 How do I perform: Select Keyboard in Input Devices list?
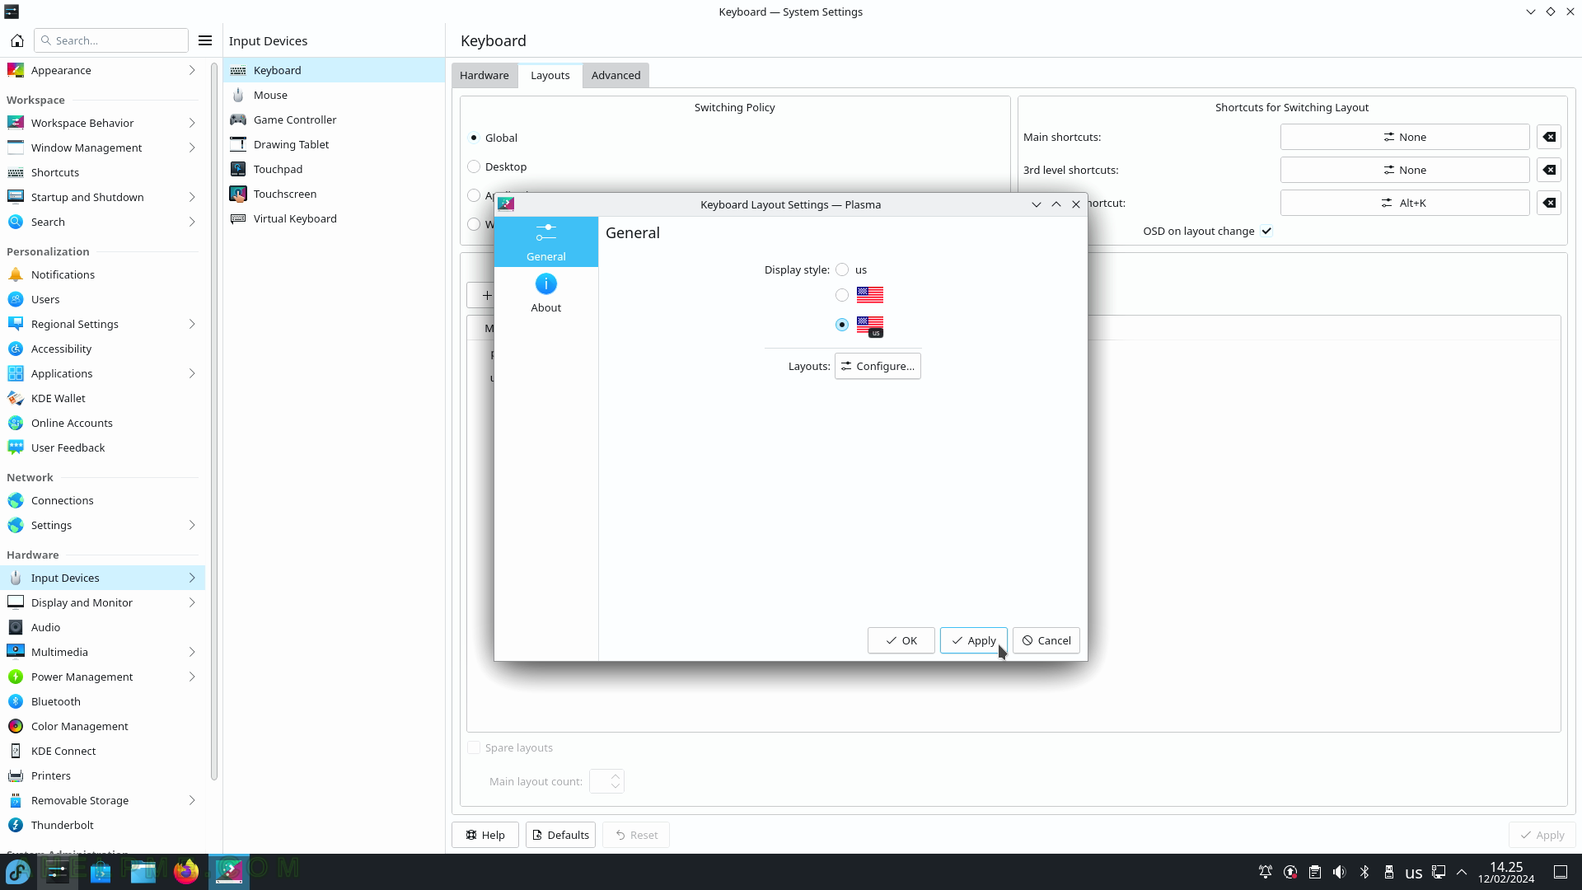[x=334, y=70]
